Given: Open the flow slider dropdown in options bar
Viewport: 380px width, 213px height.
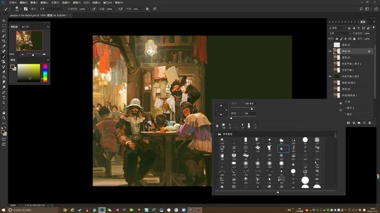Looking at the screenshot, I should click(115, 9).
